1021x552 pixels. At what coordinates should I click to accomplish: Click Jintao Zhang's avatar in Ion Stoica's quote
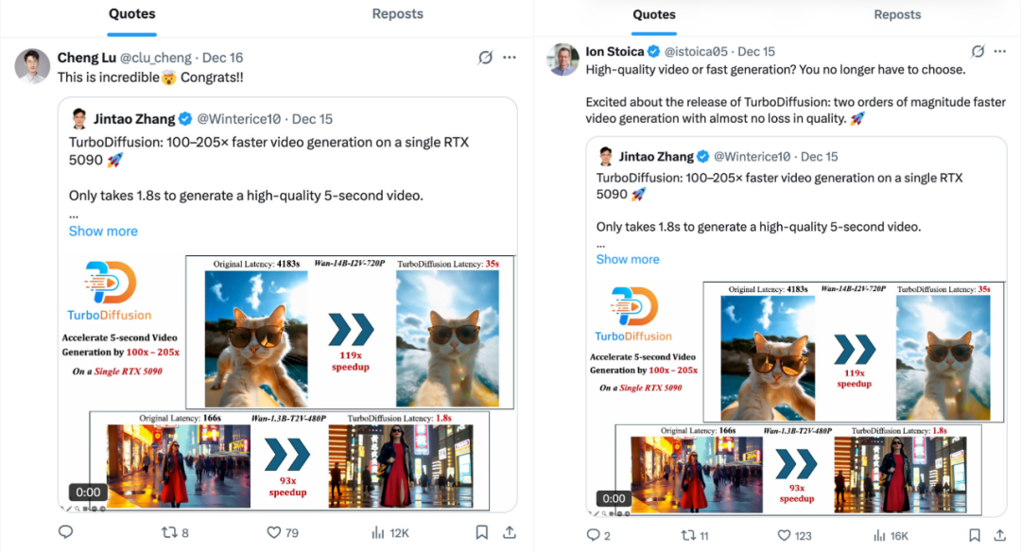tap(606, 156)
